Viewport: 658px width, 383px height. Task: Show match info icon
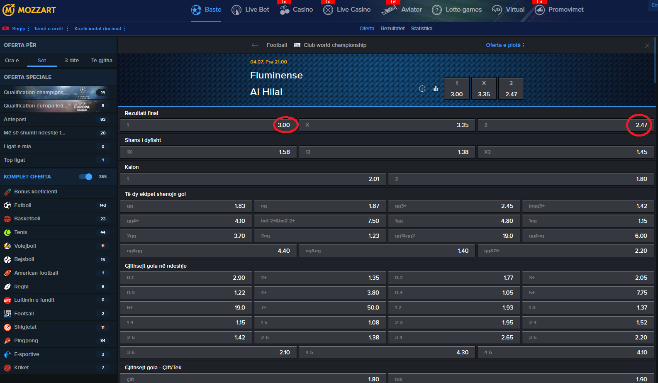[422, 88]
